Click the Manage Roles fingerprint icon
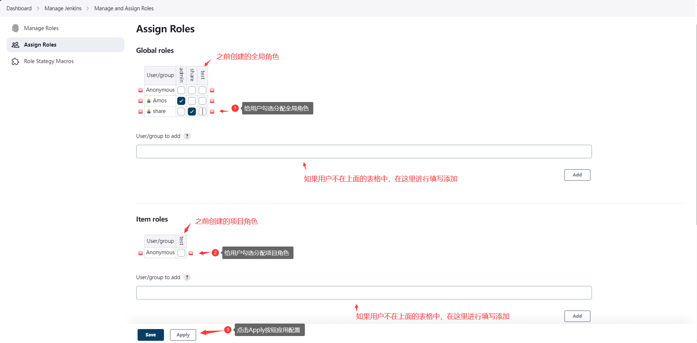This screenshot has height=343, width=697. [15, 28]
